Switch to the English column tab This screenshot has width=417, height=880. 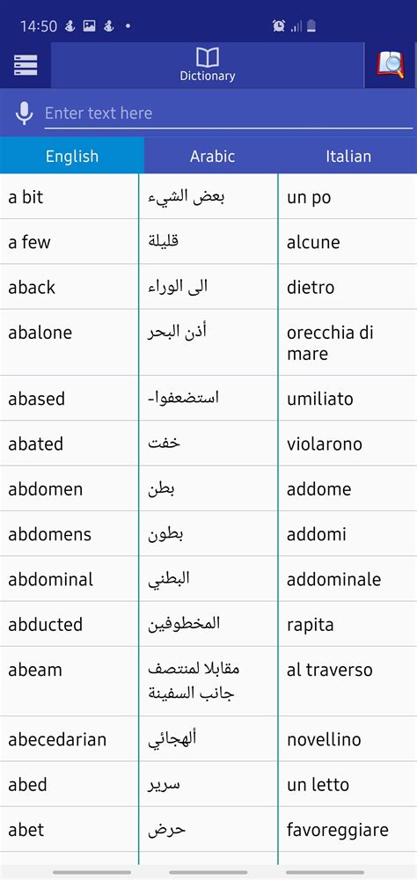coord(72,156)
